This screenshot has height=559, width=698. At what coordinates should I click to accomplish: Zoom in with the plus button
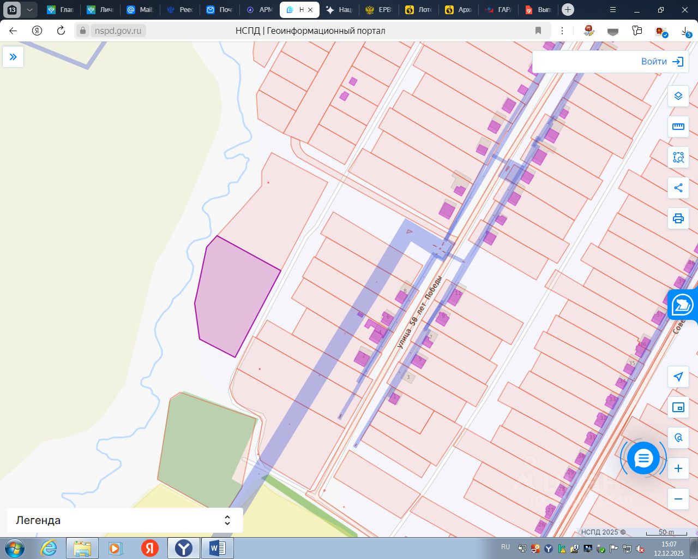coord(678,468)
